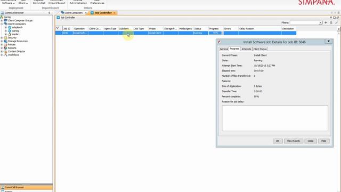Pin the Job Controller panel
This screenshot has width=341, height=192.
click(331, 18)
